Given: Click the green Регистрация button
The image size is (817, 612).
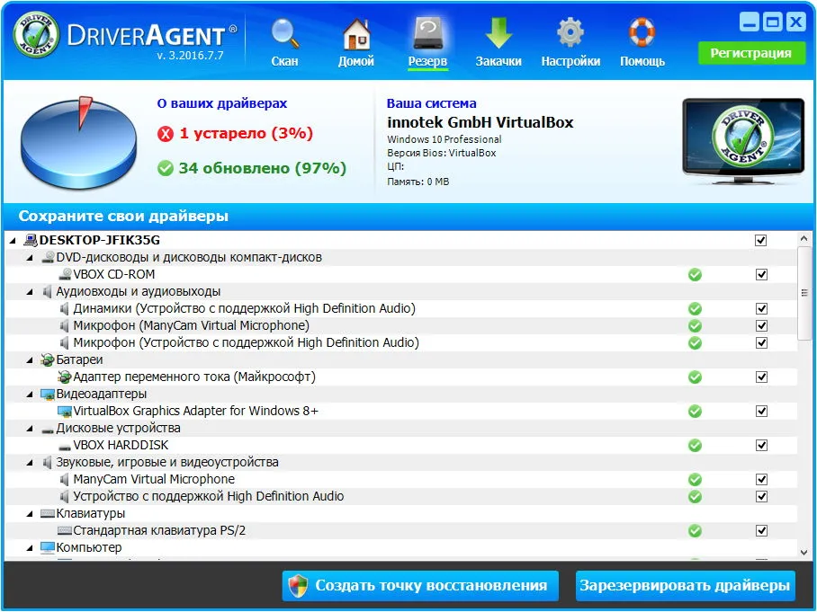Looking at the screenshot, I should 750,53.
